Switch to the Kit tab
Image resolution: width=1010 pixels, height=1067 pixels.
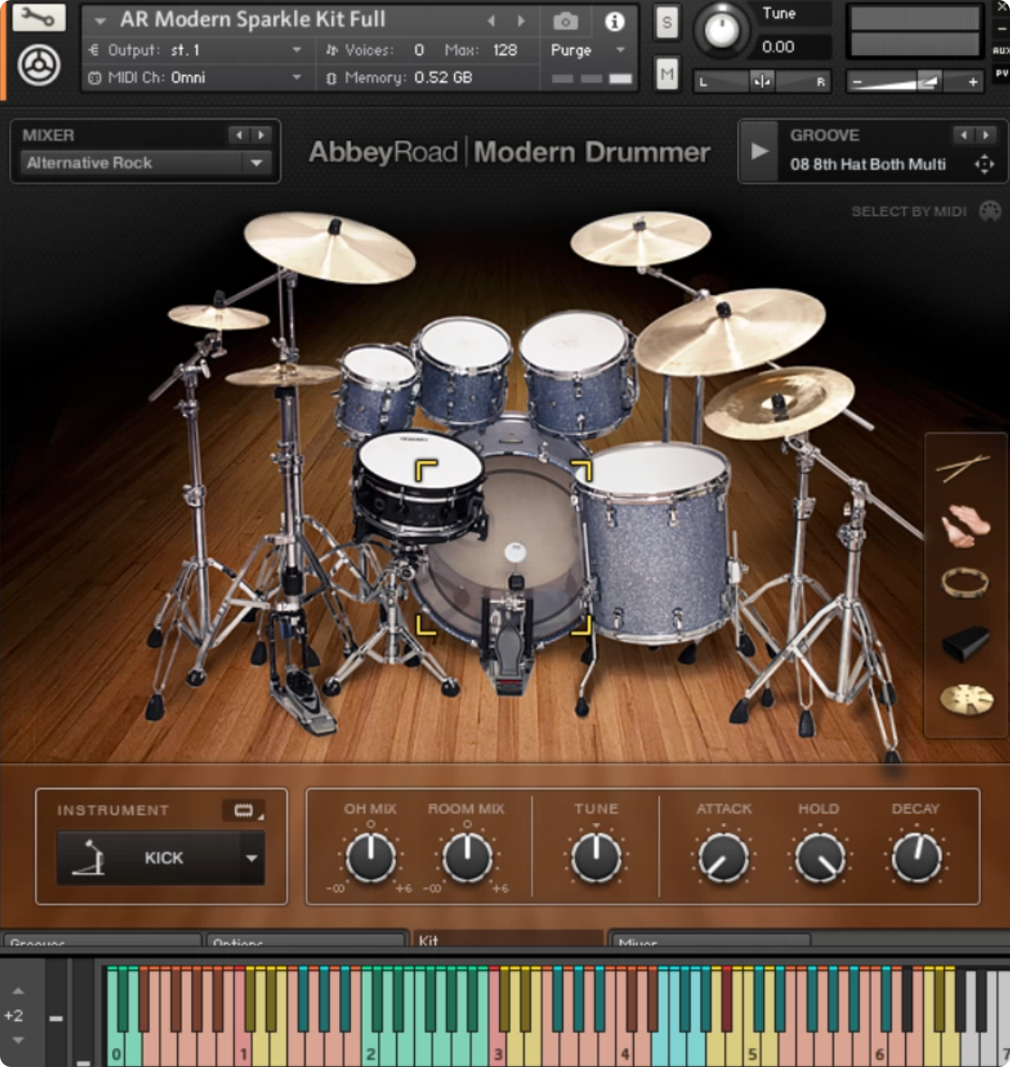[508, 940]
